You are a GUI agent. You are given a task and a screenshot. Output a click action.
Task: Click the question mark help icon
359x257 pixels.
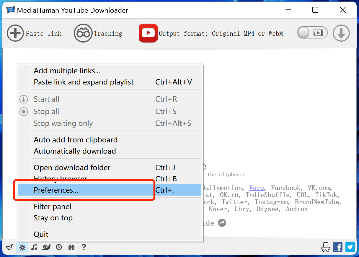(84, 247)
